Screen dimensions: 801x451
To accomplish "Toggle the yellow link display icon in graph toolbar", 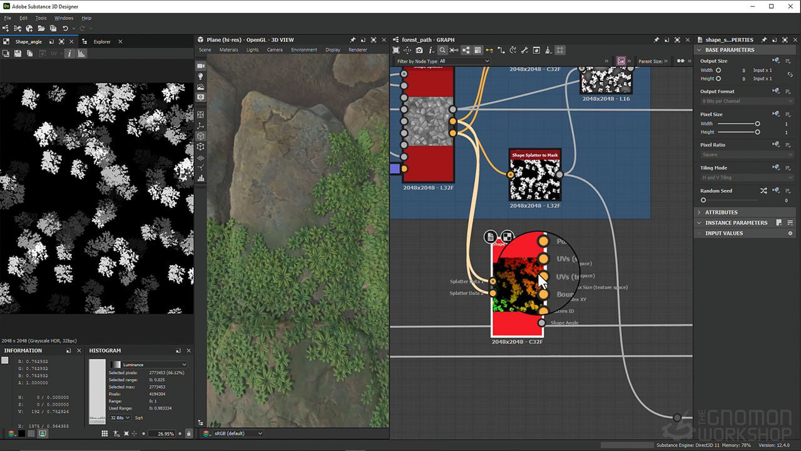I will pyautogui.click(x=489, y=50).
